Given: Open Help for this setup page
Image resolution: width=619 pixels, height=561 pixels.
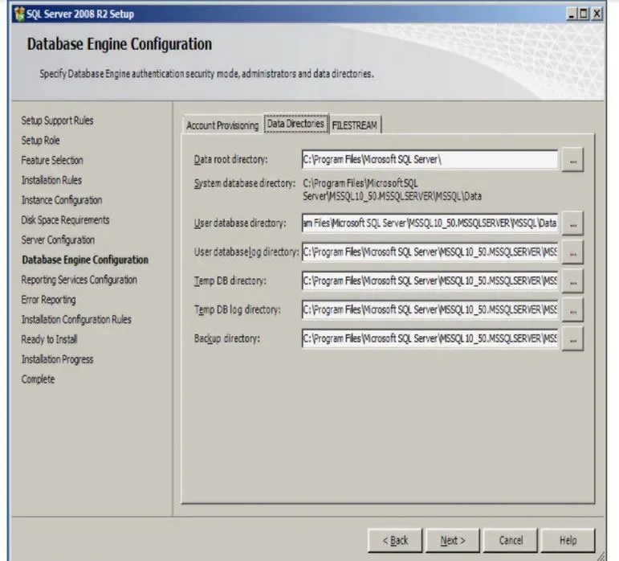Looking at the screenshot, I should tap(568, 540).
